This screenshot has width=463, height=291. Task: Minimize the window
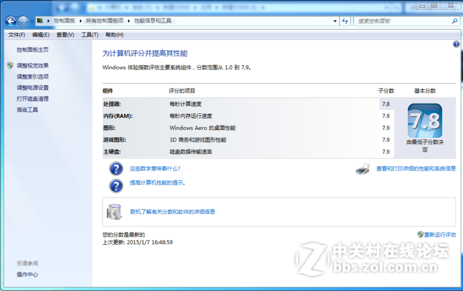pyautogui.click(x=422, y=5)
